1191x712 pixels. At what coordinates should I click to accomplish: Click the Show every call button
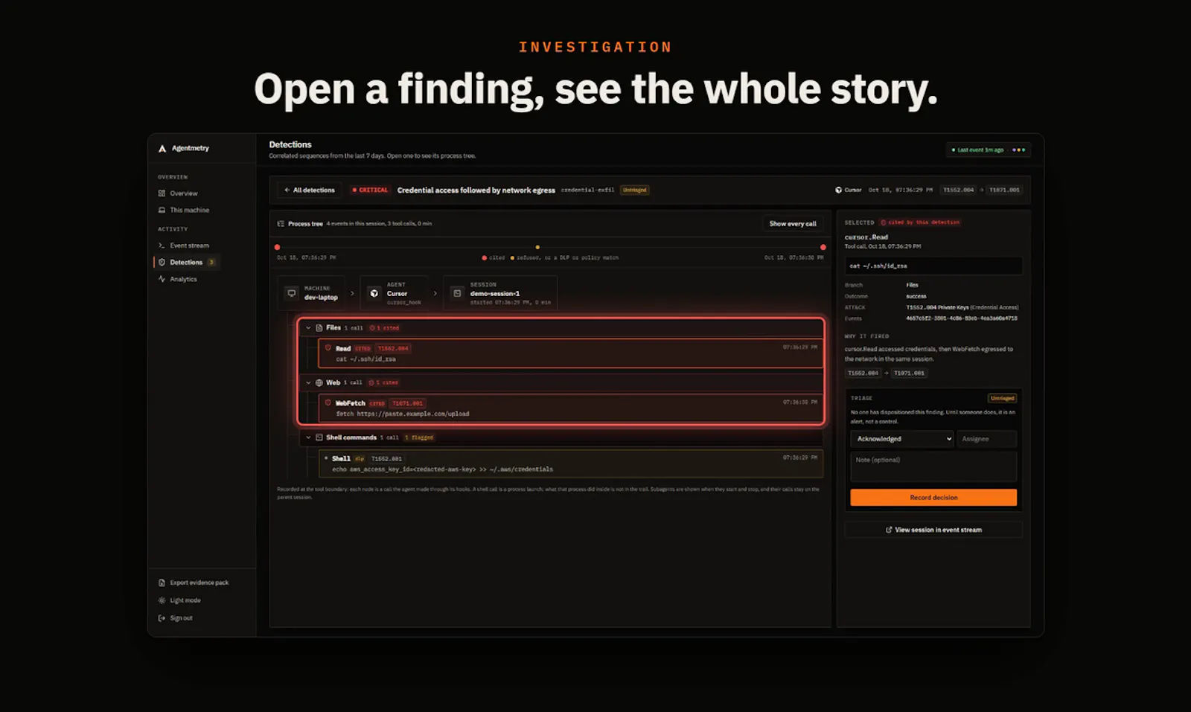click(793, 224)
